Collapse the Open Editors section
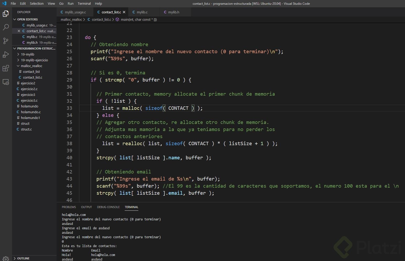The image size is (405, 261). 15,19
